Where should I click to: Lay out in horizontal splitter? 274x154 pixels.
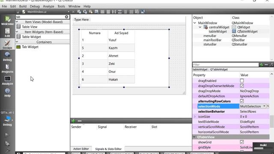click(x=114, y=12)
